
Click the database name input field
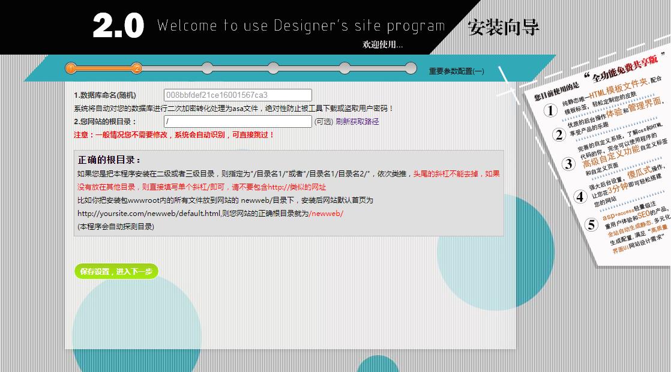238,95
